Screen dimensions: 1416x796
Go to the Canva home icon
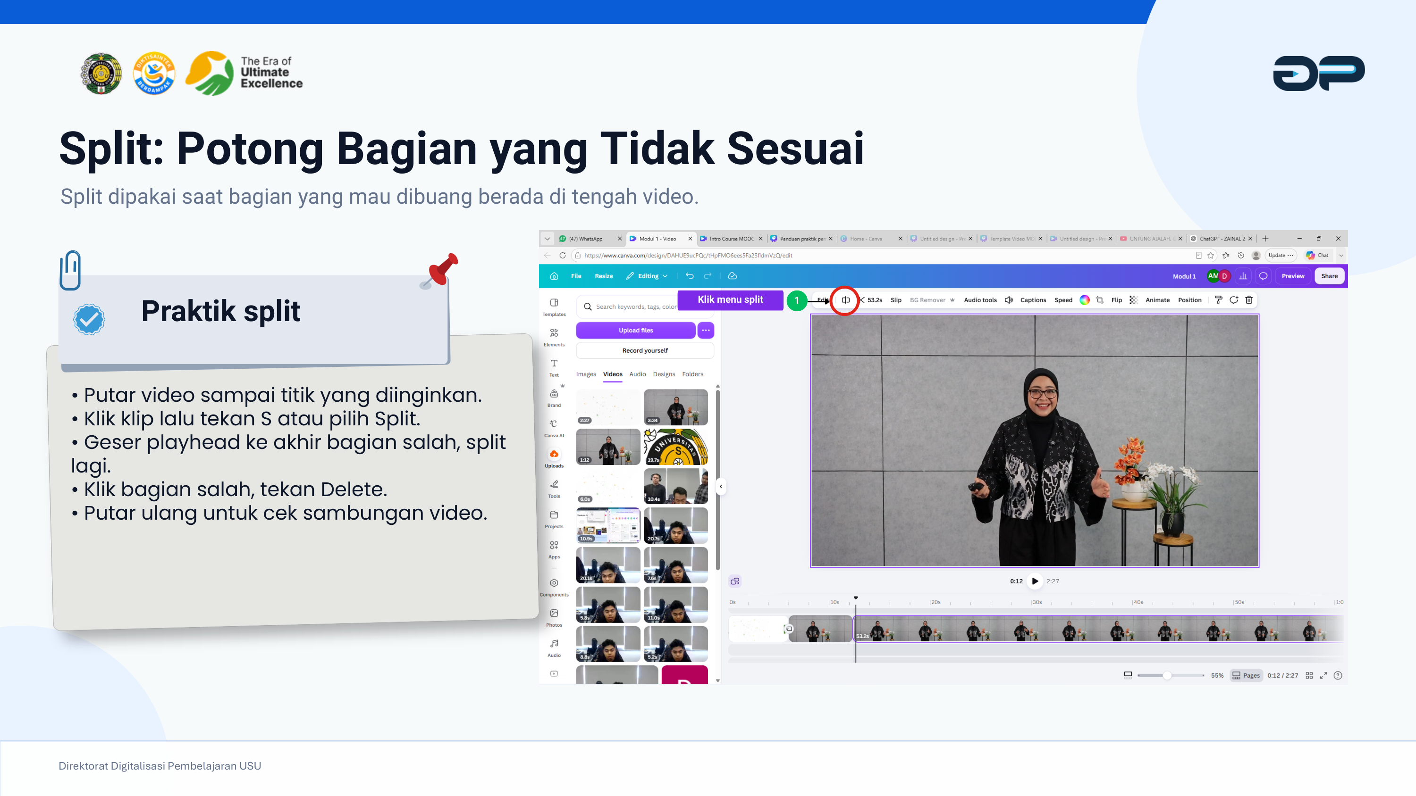point(554,276)
